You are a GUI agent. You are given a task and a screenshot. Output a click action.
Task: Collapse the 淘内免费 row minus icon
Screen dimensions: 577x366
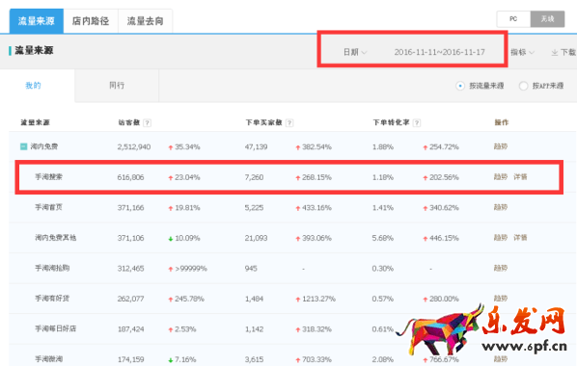[23, 146]
